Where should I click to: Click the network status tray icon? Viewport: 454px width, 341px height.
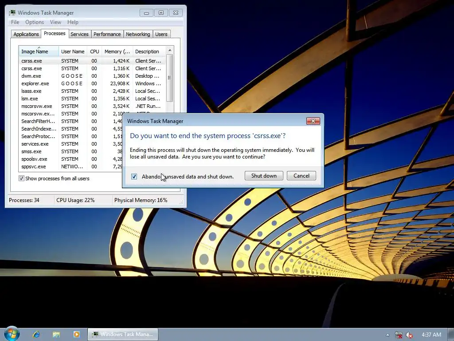tap(399, 335)
